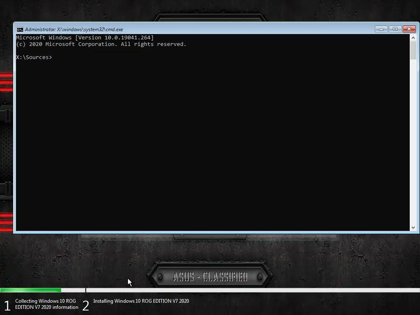Click the X:\Sources> command prompt line

34,57
